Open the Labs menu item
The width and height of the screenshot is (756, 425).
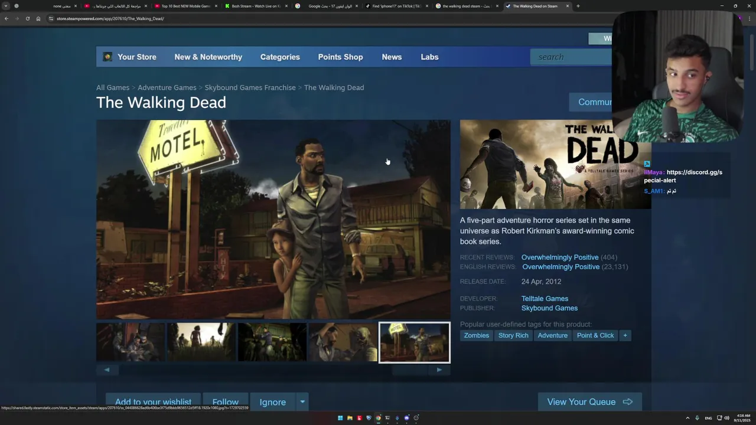[x=429, y=57]
